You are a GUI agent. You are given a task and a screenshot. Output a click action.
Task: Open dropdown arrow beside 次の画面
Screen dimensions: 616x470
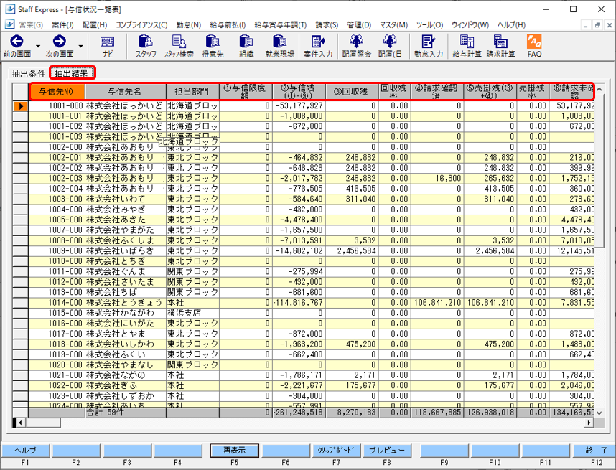click(x=80, y=47)
